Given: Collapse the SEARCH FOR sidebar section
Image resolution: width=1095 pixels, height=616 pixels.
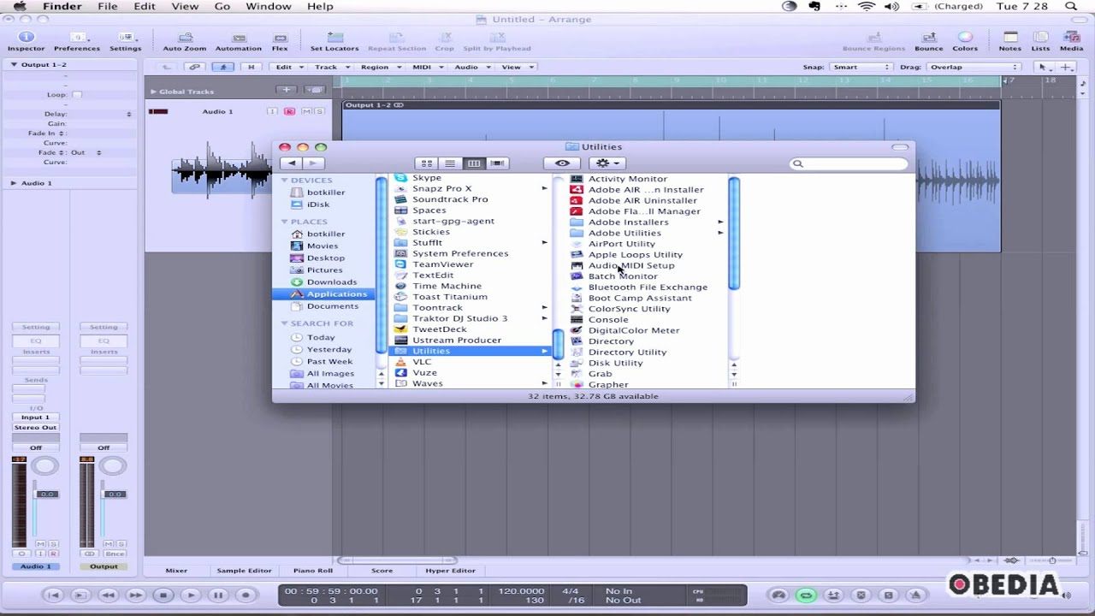Looking at the screenshot, I should tap(285, 323).
